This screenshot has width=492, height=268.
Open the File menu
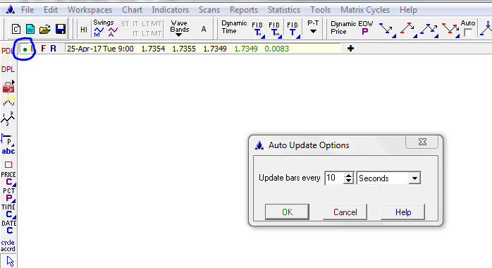pyautogui.click(x=27, y=10)
